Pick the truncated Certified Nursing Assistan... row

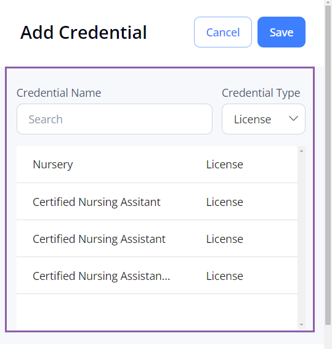pyautogui.click(x=157, y=276)
